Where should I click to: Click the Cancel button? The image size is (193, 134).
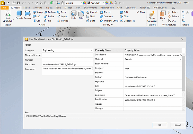click(178, 125)
